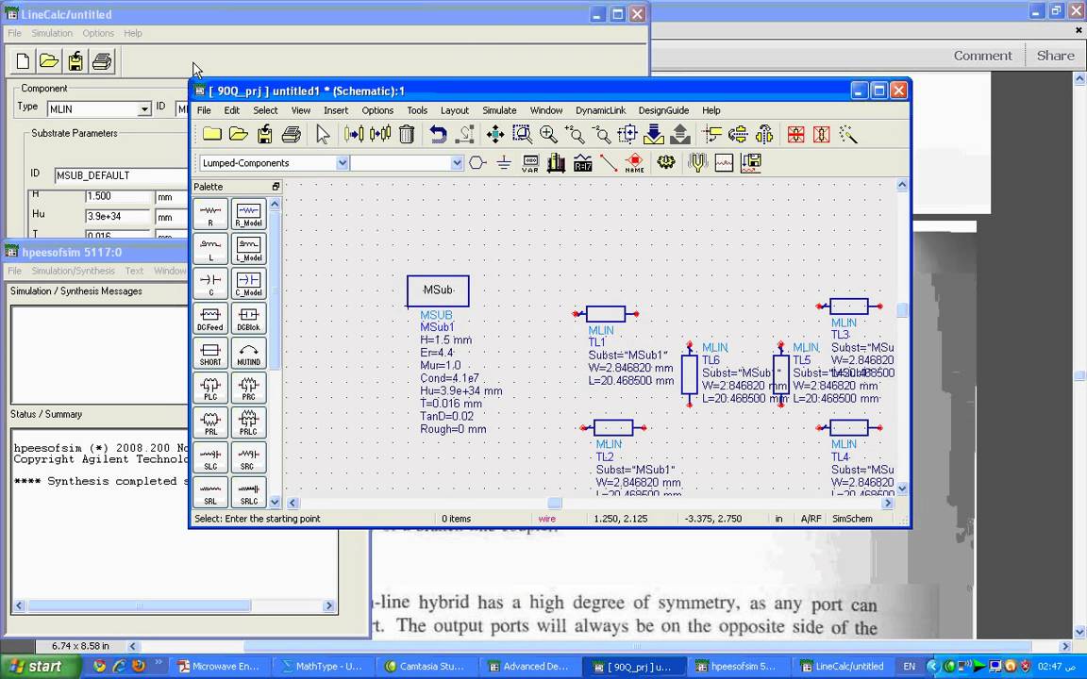Pick L inductor in palette
1087x679 pixels.
(210, 248)
